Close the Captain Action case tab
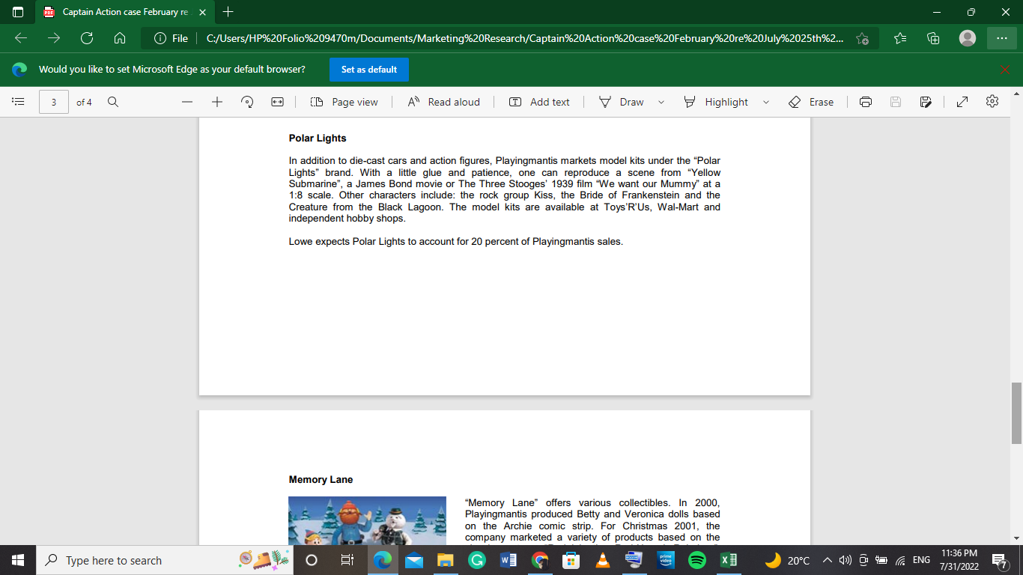The image size is (1023, 575). 201,12
